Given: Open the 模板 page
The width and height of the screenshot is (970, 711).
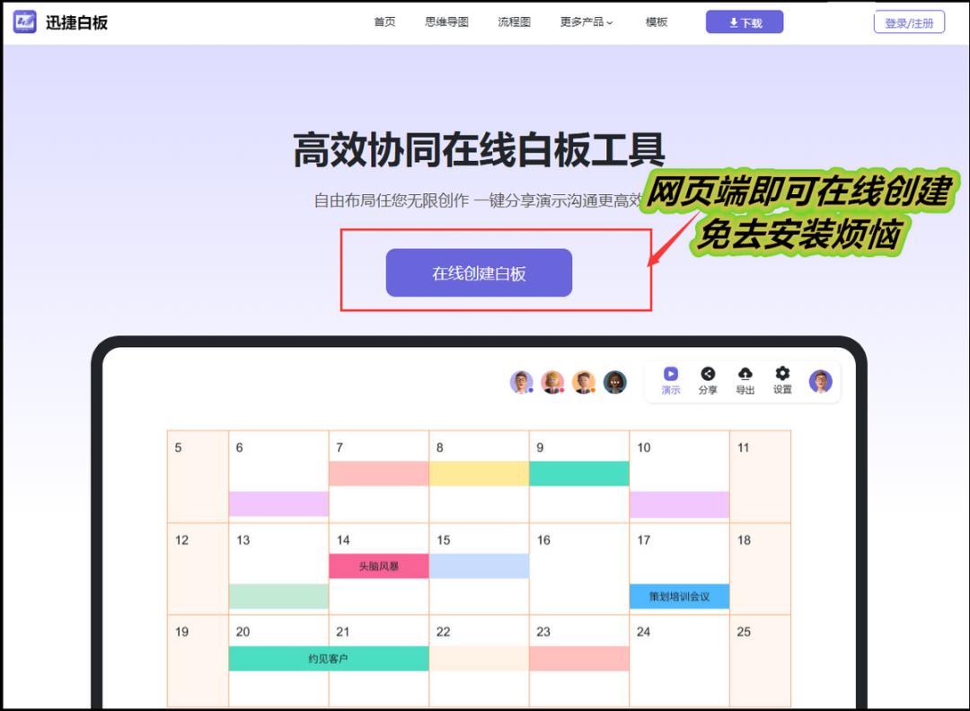Looking at the screenshot, I should 655,22.
